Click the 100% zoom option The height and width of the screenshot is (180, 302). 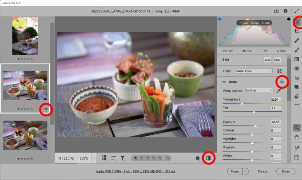(x=84, y=158)
